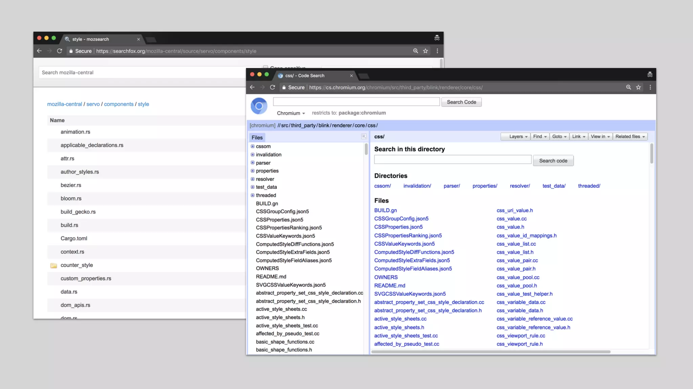Click the main Code Search input field
This screenshot has width=693, height=389.
pyautogui.click(x=356, y=102)
